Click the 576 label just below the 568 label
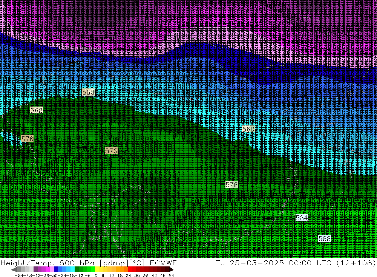Image resolution: width=377 pixels, height=277 pixels. pos(28,139)
